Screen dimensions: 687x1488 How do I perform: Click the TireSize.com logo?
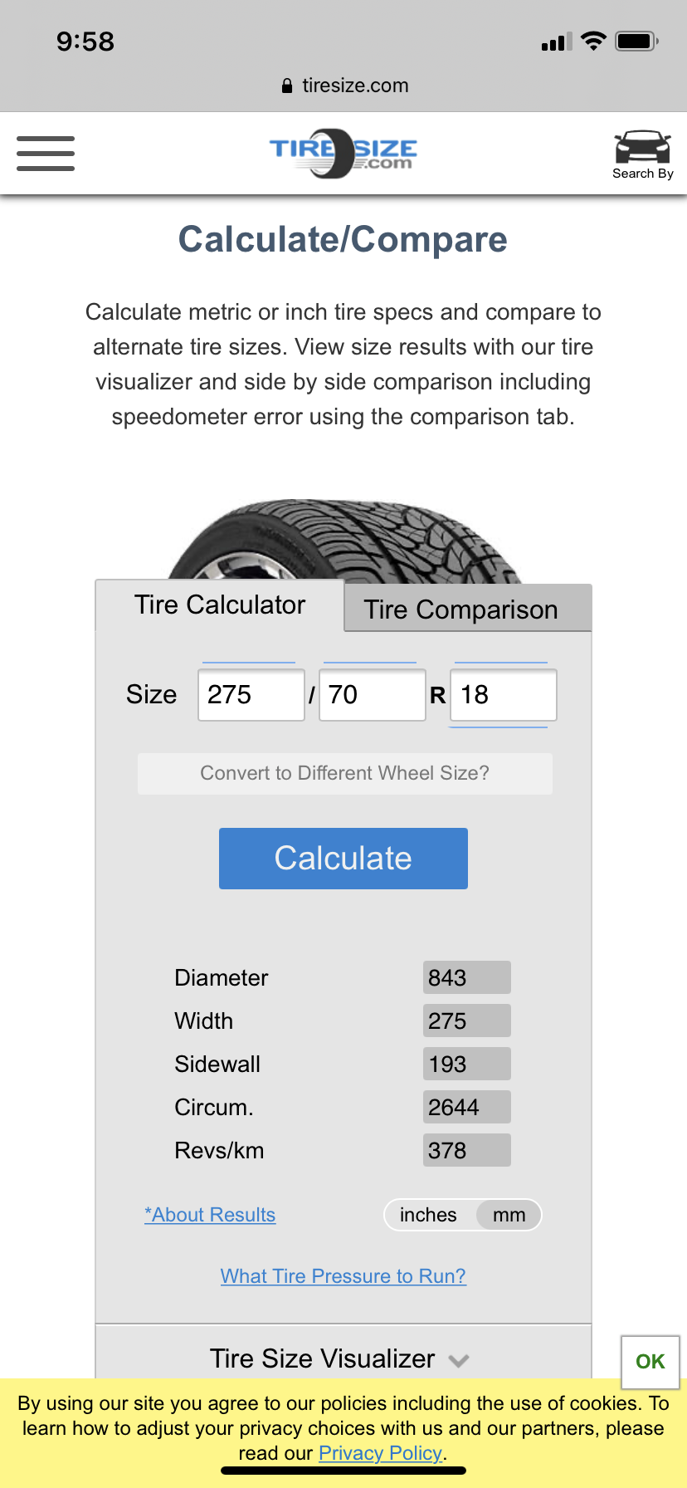point(343,152)
